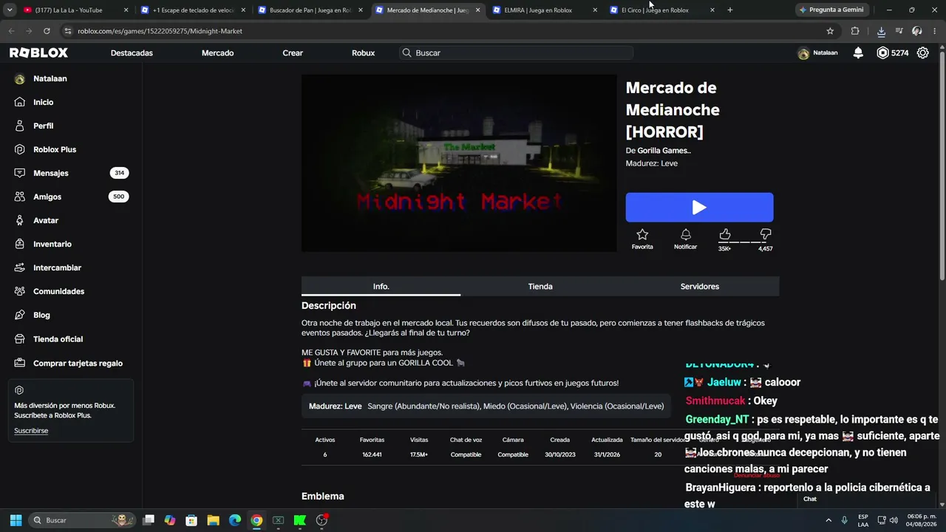Open Crear in the top navigation

point(293,53)
